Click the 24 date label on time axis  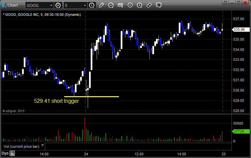86,154
